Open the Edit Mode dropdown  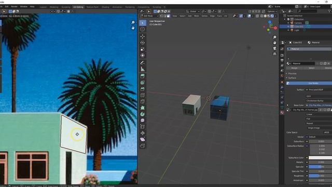tap(149, 16)
